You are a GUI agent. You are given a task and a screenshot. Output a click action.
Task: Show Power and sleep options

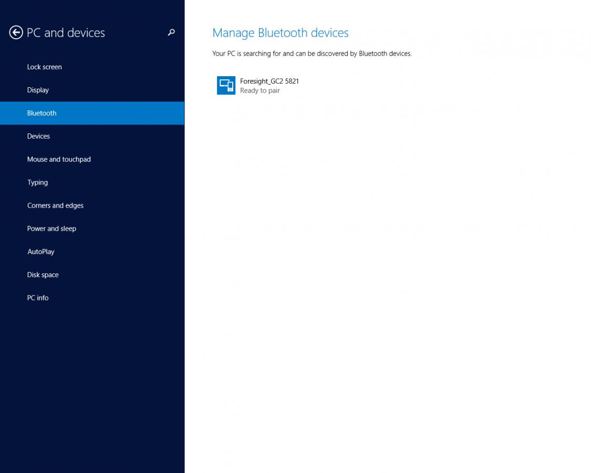51,229
